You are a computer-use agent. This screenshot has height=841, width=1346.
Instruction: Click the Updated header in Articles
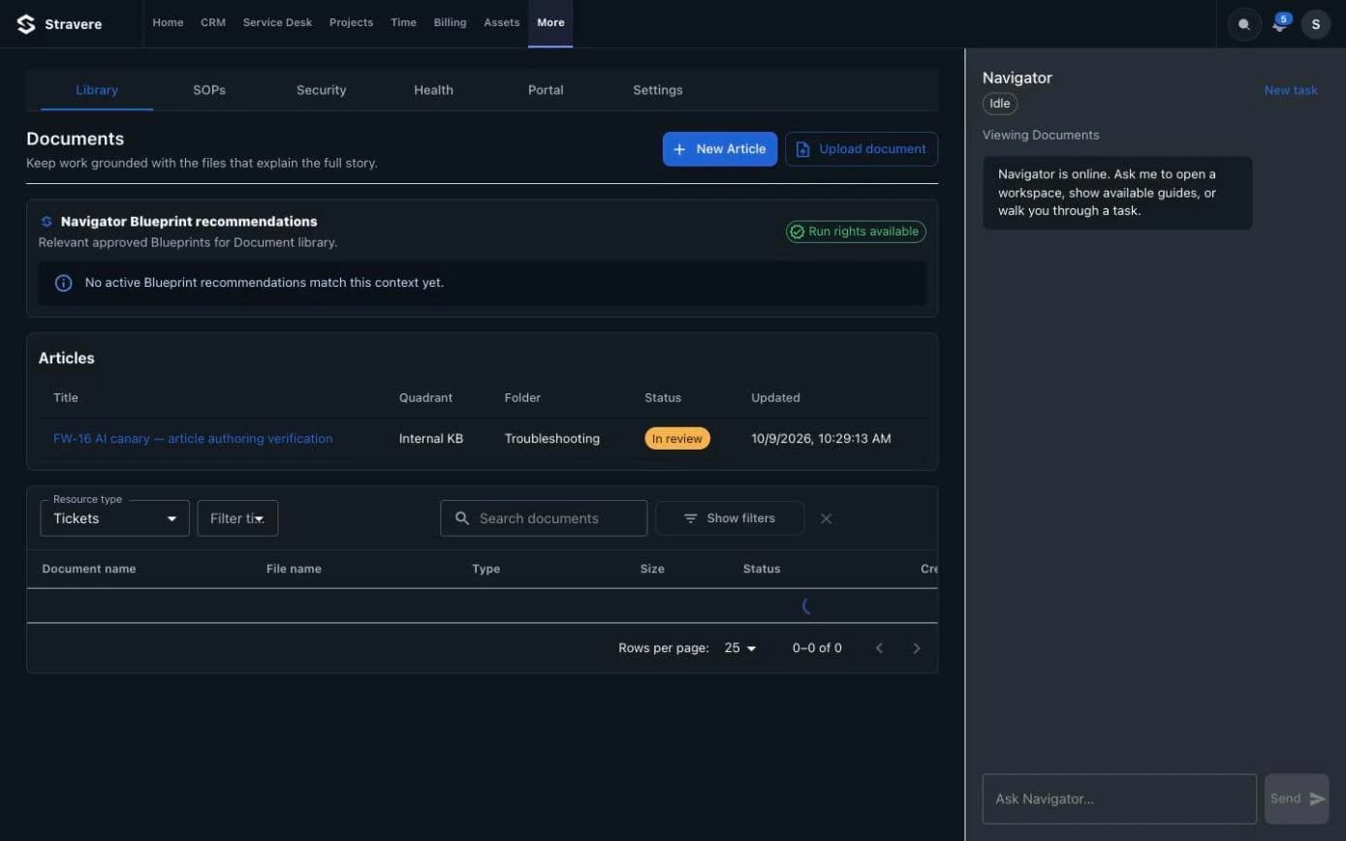coord(775,398)
